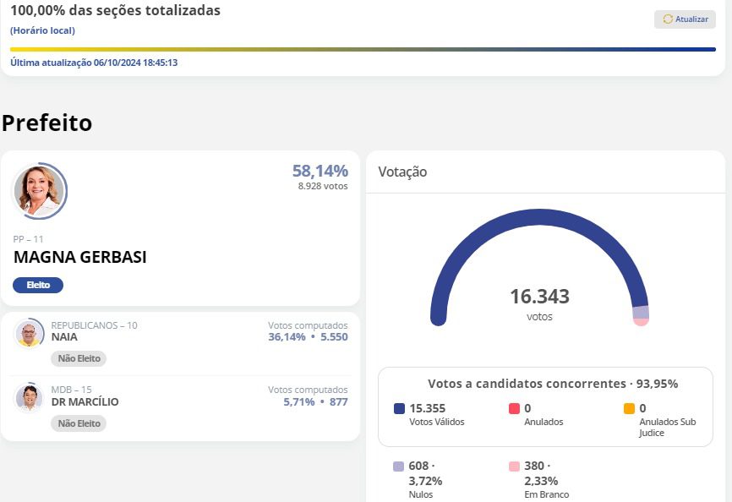Click the 16.343 votos gauge total
732x502 pixels.
[539, 297]
